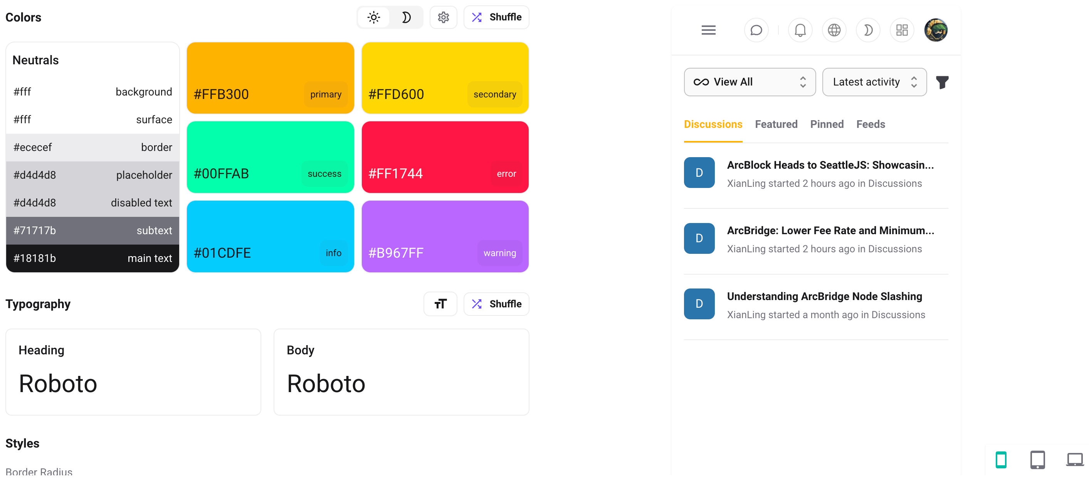Screen dimensions: 1089x483
Task: Switch the theme editor to dark mode
Action: [x=406, y=17]
